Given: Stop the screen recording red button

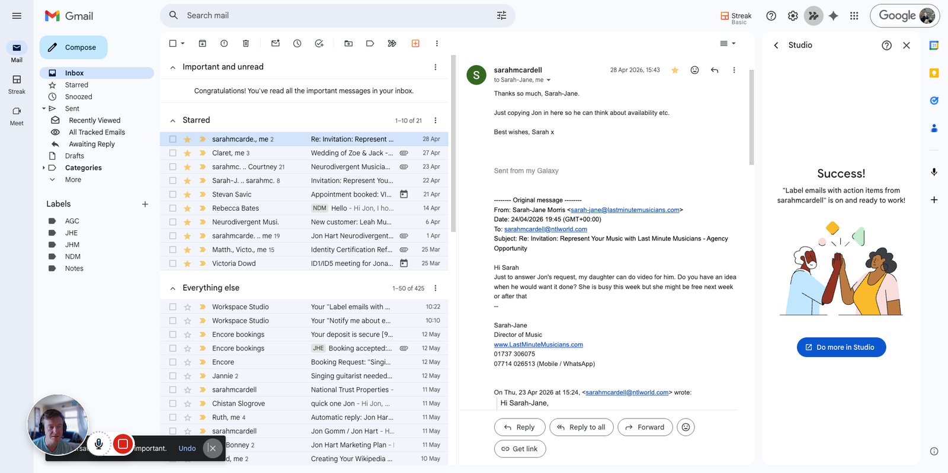Looking at the screenshot, I should point(123,443).
